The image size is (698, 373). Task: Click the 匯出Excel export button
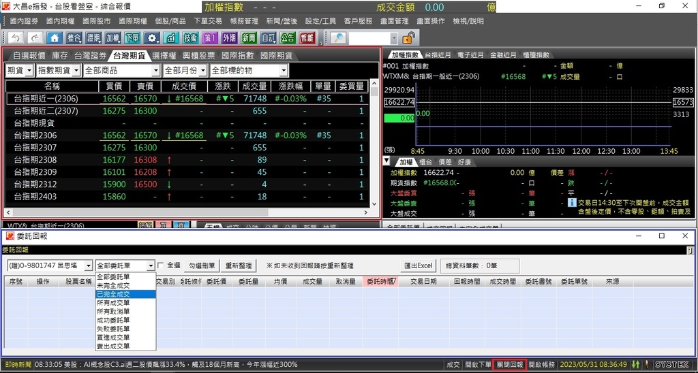(418, 266)
